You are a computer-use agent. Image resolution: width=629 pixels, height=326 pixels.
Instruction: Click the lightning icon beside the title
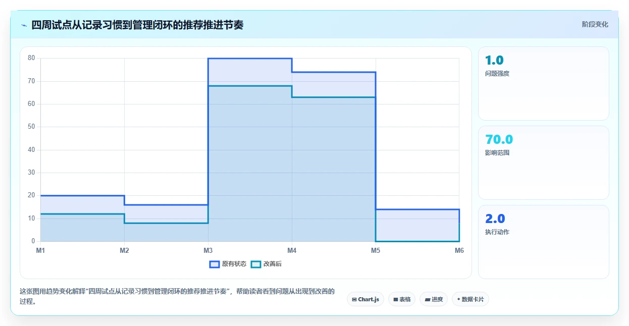pyautogui.click(x=24, y=25)
